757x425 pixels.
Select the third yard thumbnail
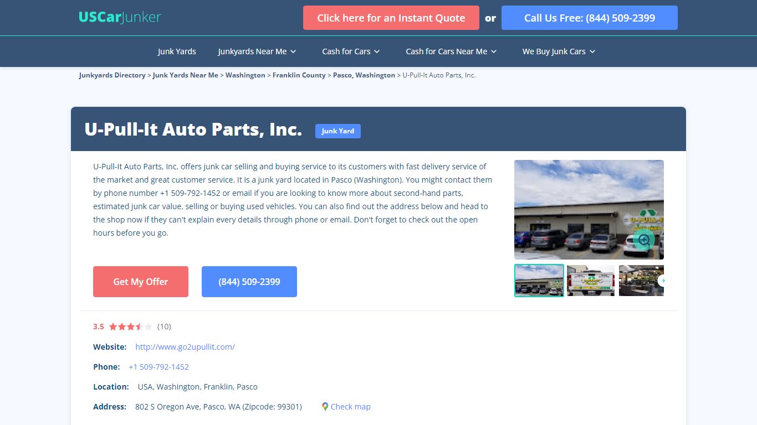641,281
